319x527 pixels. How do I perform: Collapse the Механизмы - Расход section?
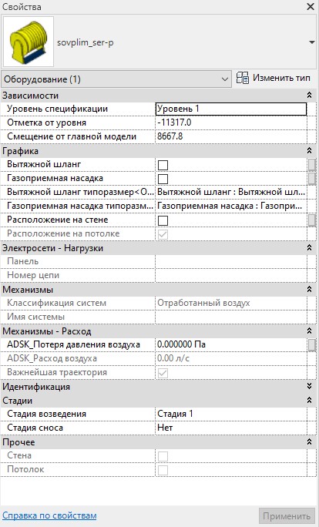click(x=309, y=331)
